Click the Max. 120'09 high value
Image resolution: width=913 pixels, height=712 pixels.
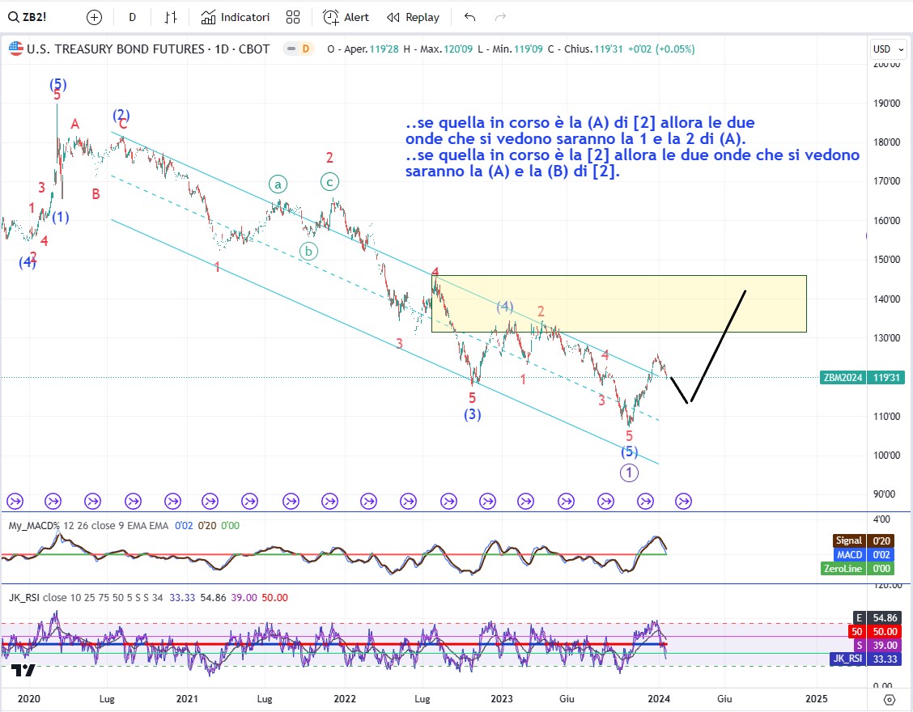pos(438,49)
